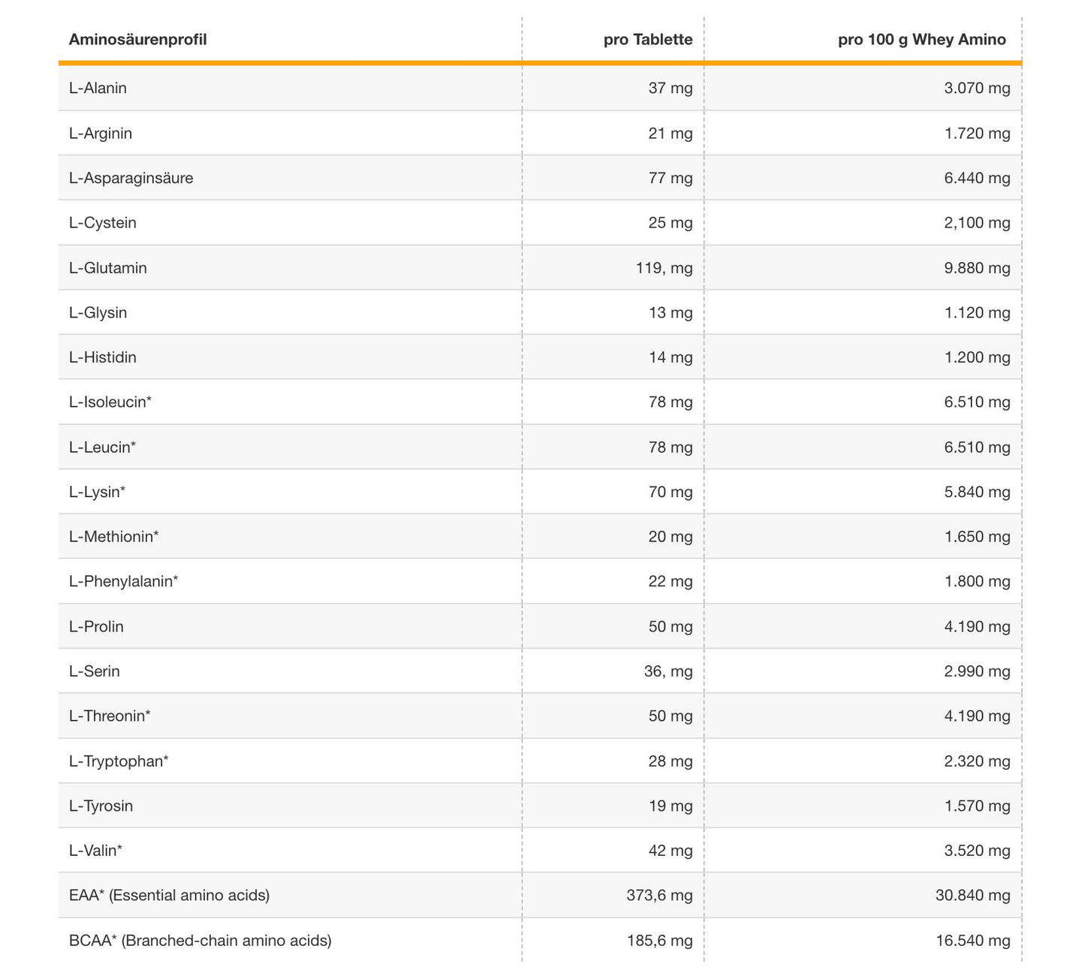
Task: Click the pro Tablette column header
Action: coord(647,40)
